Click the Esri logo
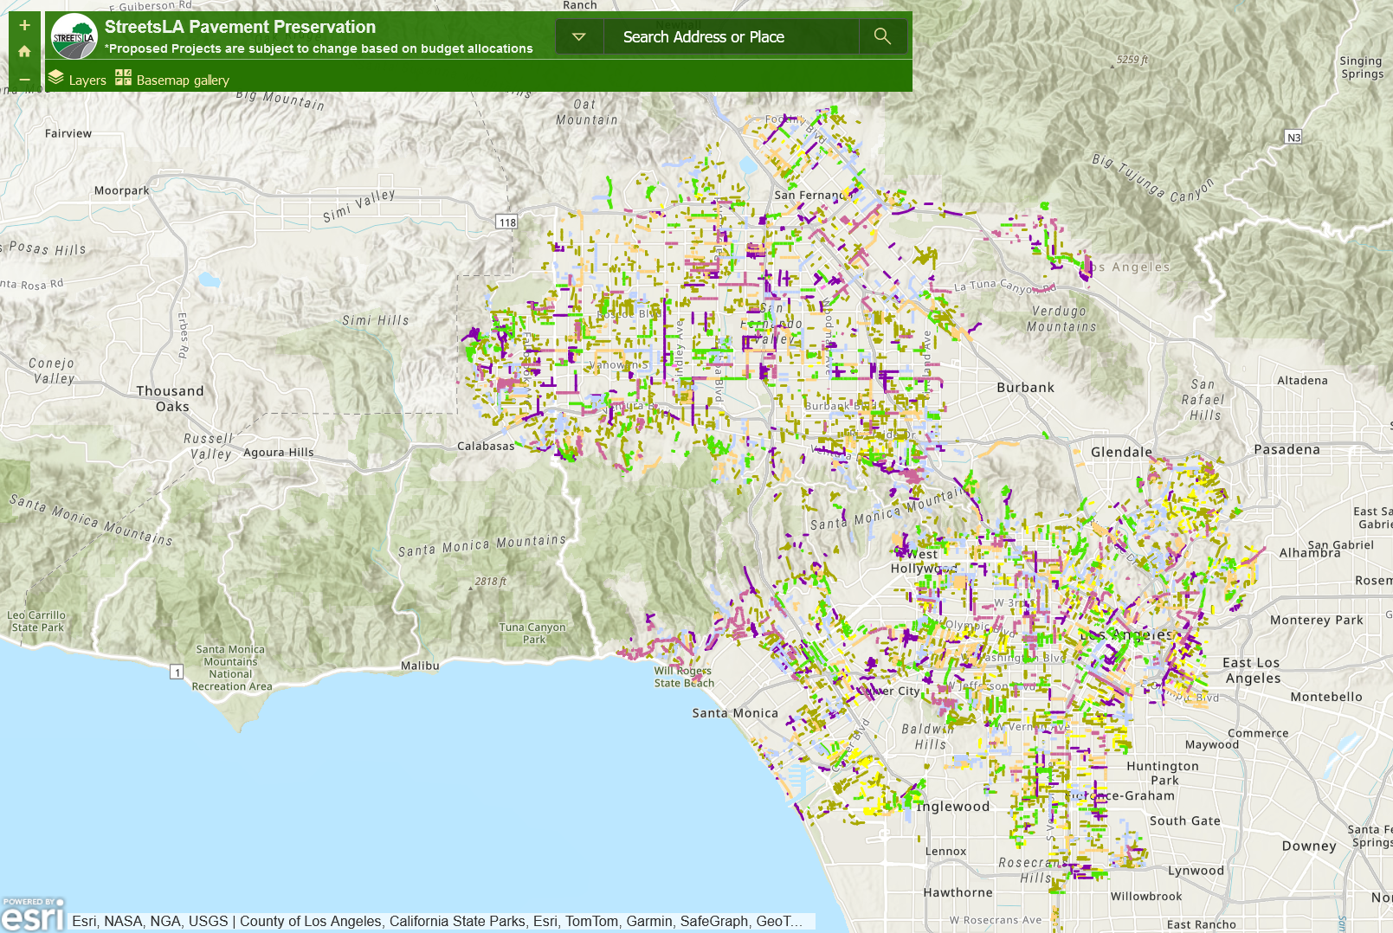Screen dimensions: 1393x933 (33, 915)
